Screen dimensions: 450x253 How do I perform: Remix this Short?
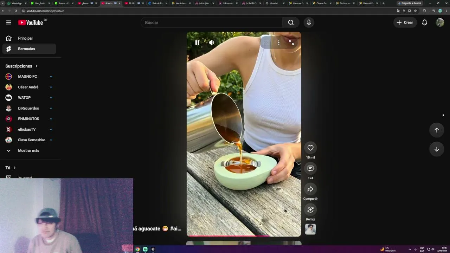click(310, 210)
